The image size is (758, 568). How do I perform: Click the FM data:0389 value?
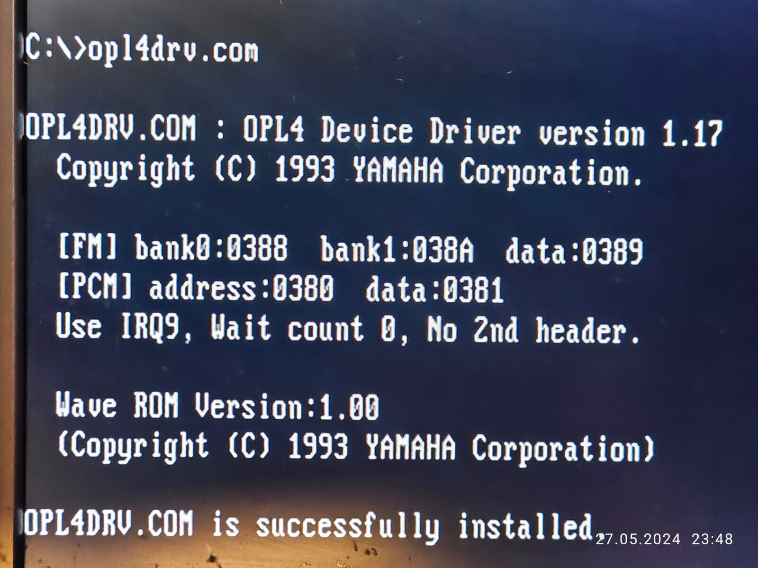[x=574, y=251]
